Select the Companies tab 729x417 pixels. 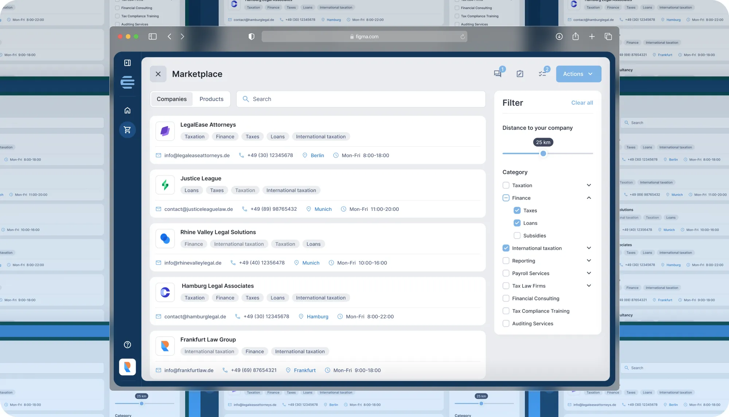[x=172, y=99]
